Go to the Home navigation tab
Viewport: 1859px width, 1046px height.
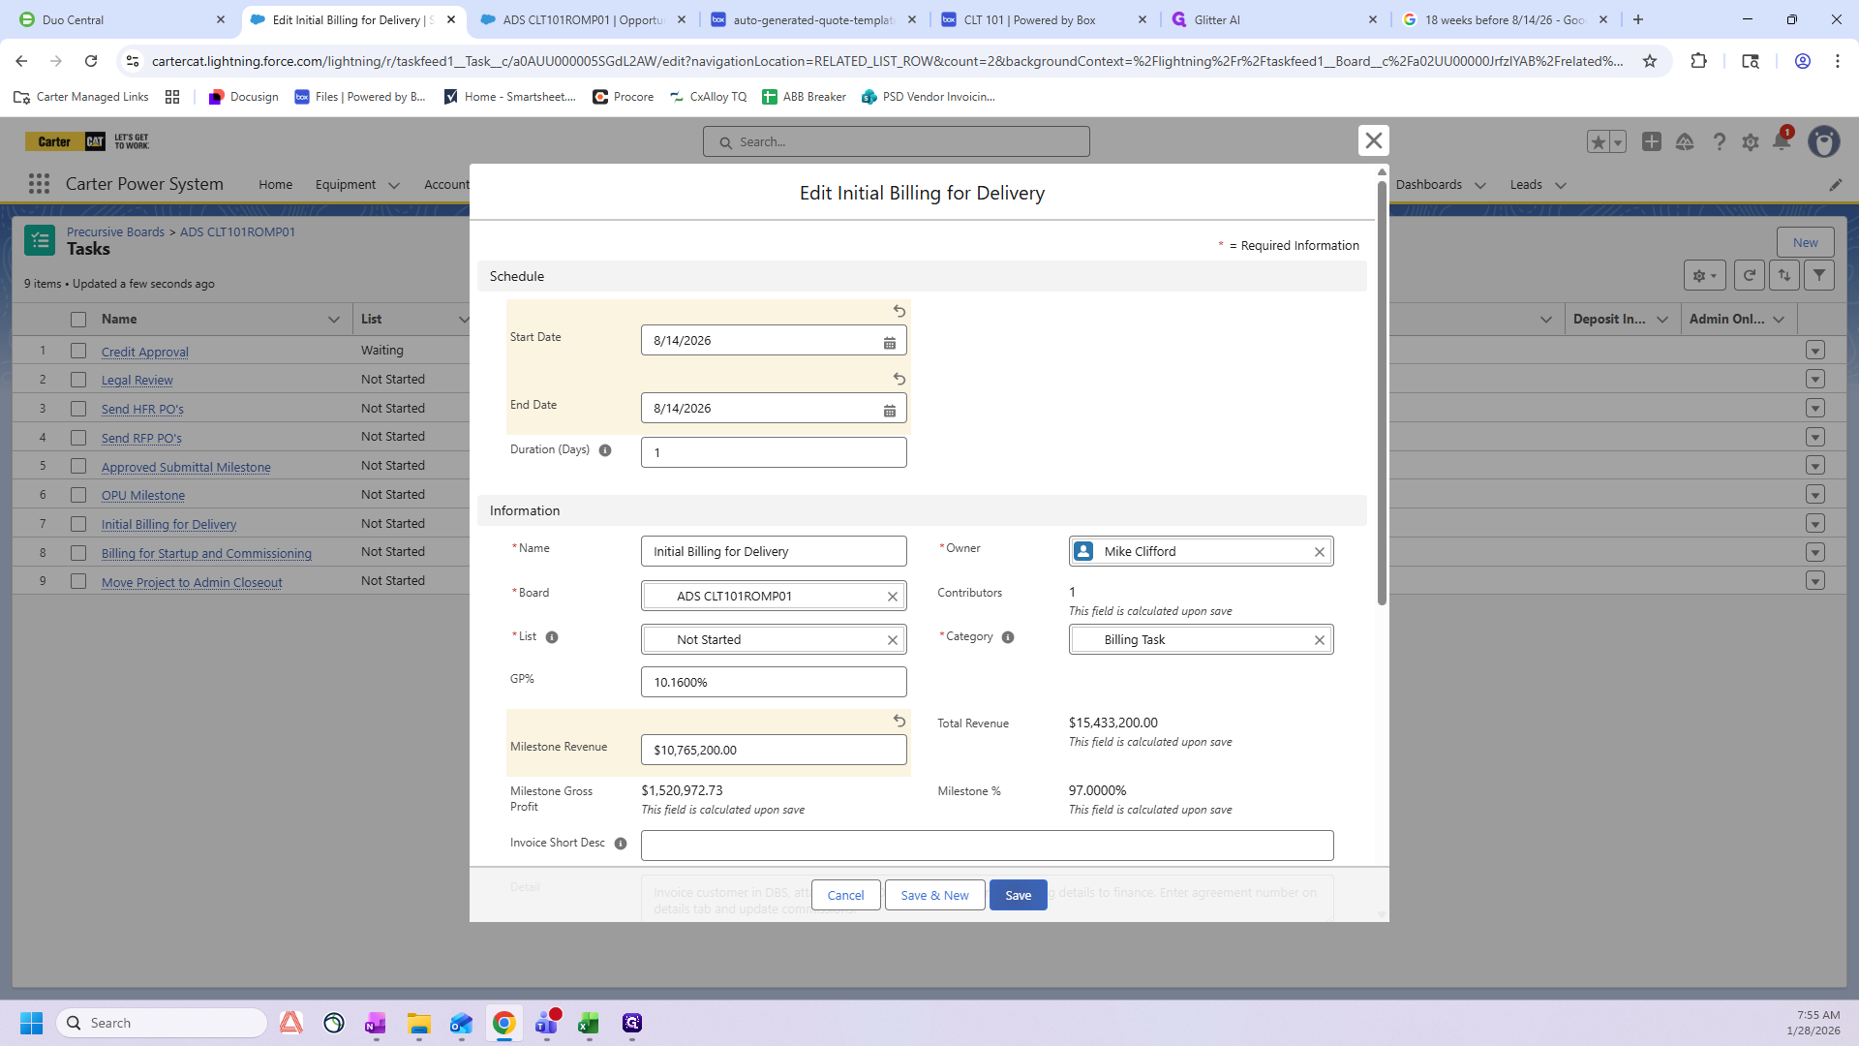click(x=275, y=185)
